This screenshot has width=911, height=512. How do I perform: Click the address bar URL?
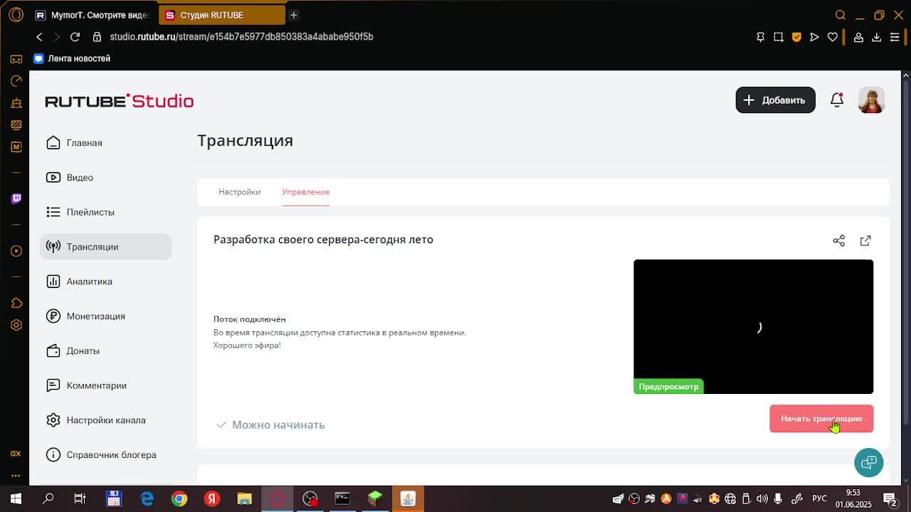241,37
